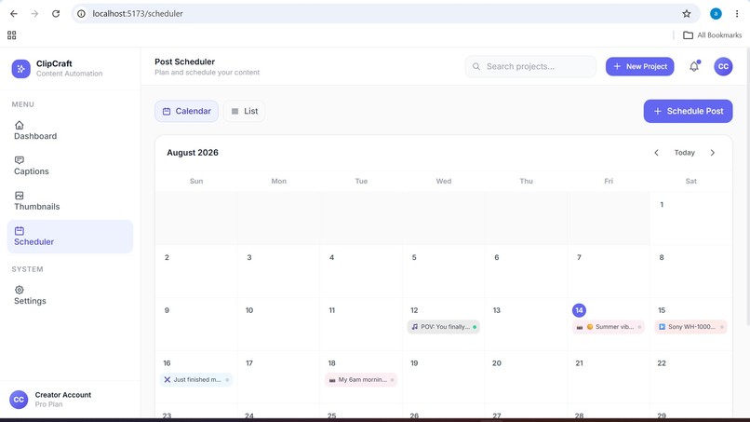Jump to Today in calendar
The height and width of the screenshot is (422, 750).
685,153
